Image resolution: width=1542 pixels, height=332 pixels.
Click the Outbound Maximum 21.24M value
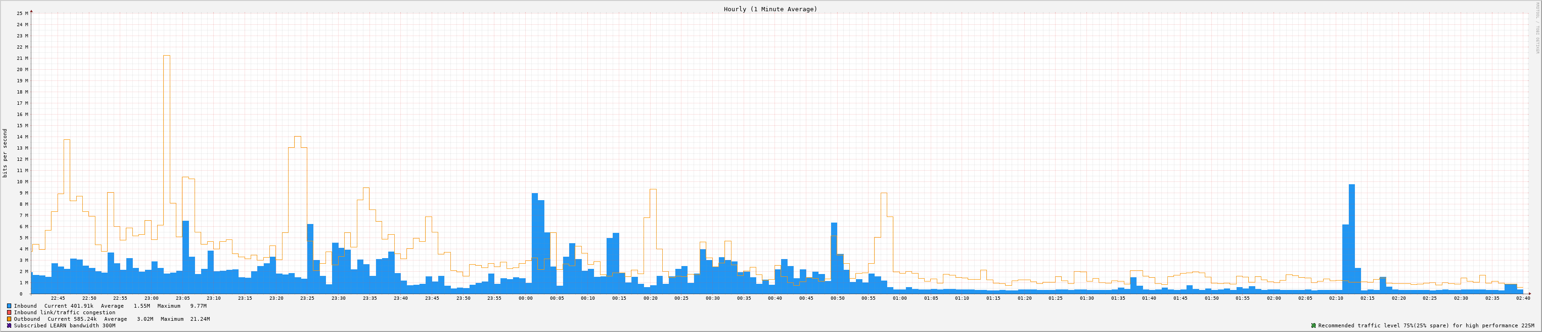coord(199,319)
